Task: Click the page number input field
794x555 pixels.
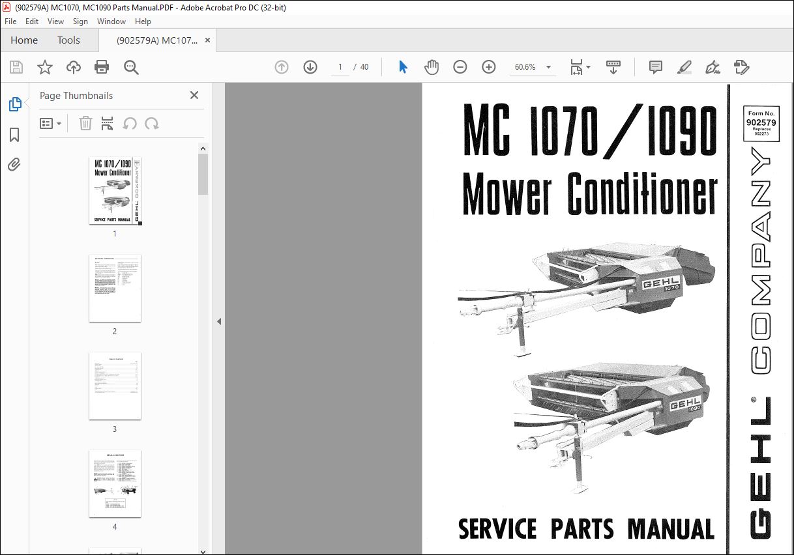Action: click(340, 67)
